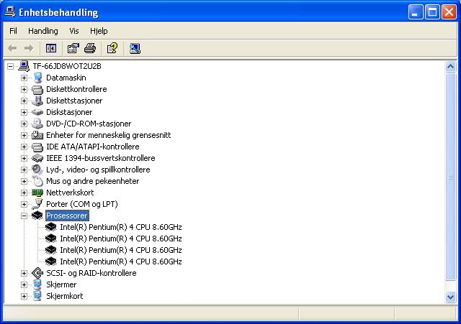Click the Forward arrow toolbar button
Image resolution: width=461 pixels, height=324 pixels.
[29, 48]
